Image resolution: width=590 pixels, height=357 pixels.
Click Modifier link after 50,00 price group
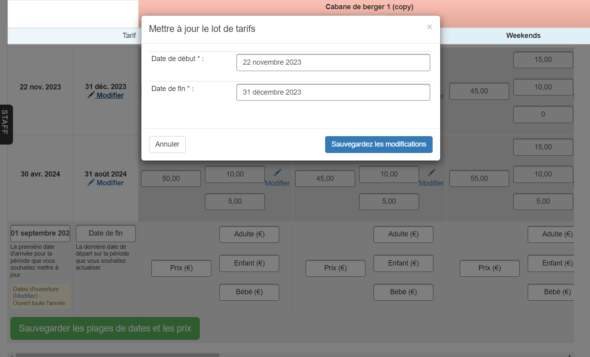[277, 183]
